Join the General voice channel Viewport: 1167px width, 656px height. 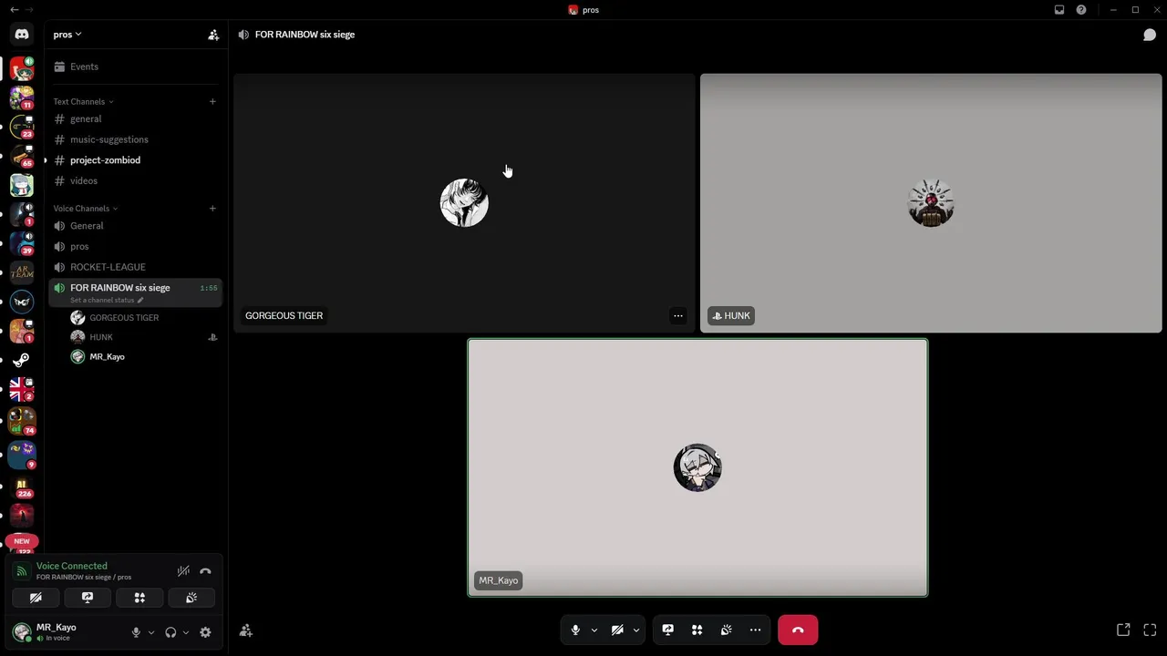pyautogui.click(x=135, y=226)
